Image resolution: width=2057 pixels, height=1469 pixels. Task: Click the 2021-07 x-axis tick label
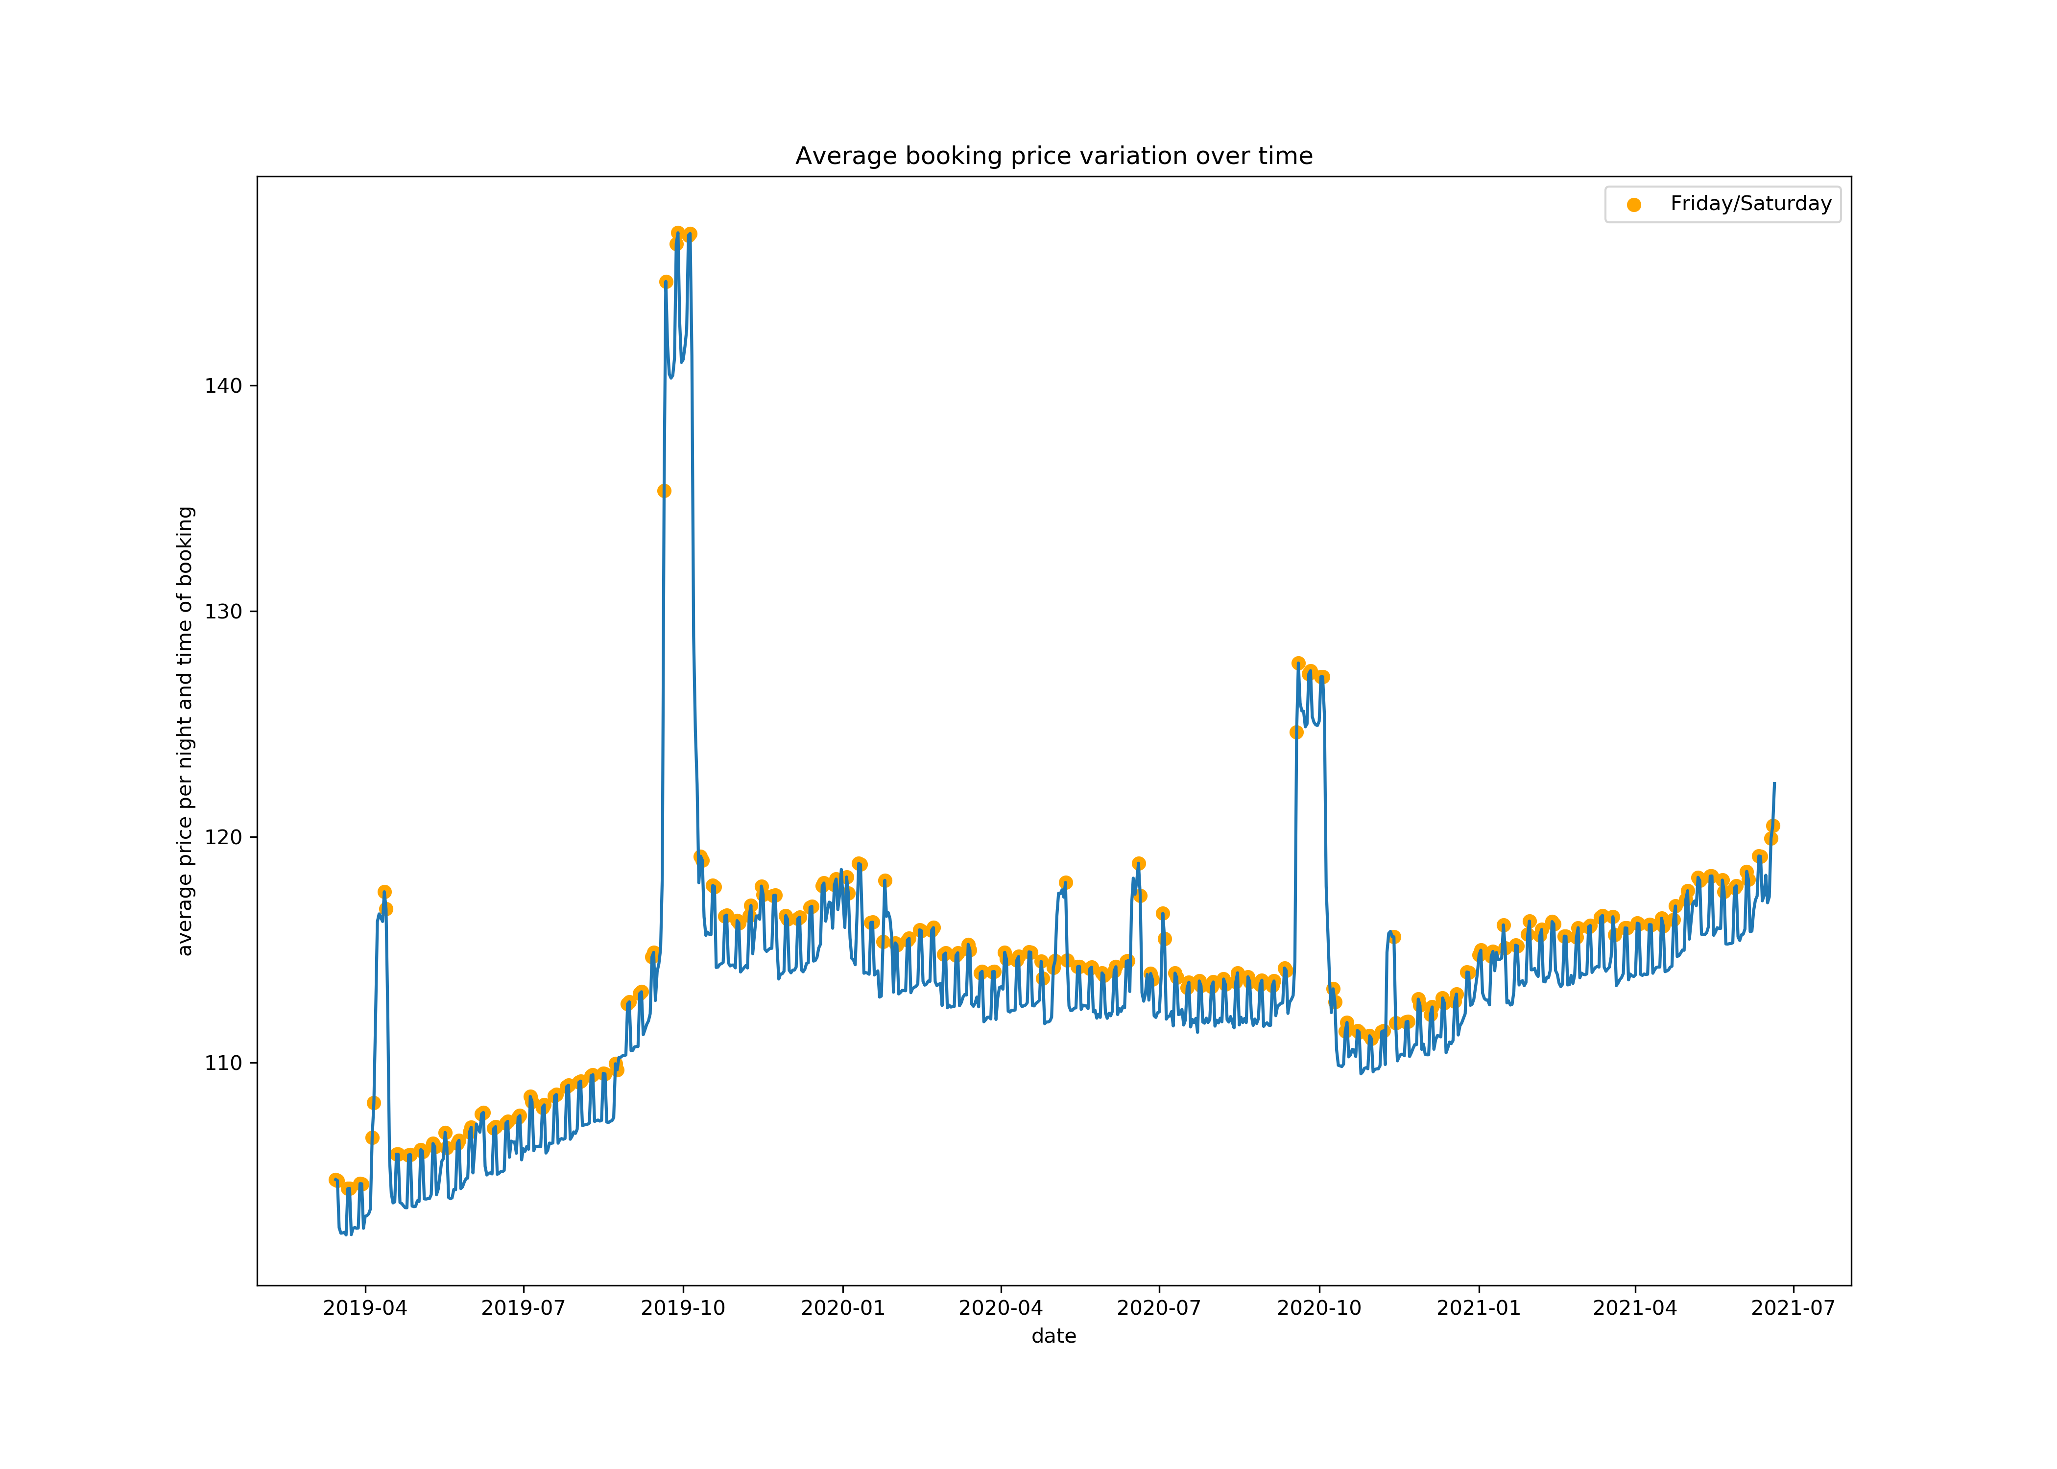(x=1793, y=1308)
